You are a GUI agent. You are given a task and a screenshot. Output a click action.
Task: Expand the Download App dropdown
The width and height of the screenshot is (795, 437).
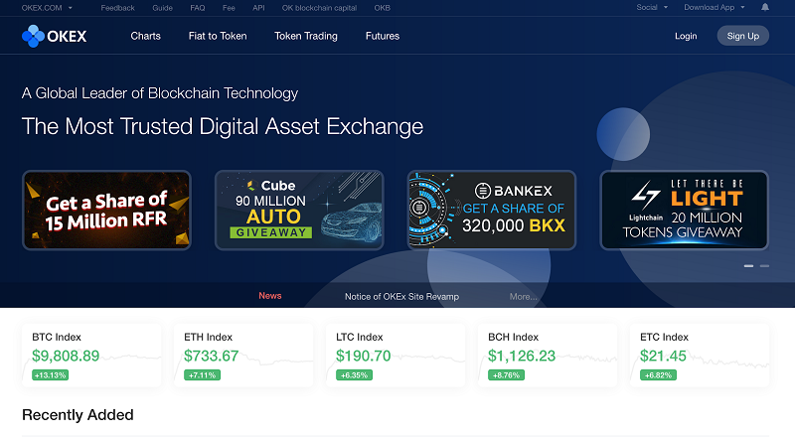coord(714,7)
